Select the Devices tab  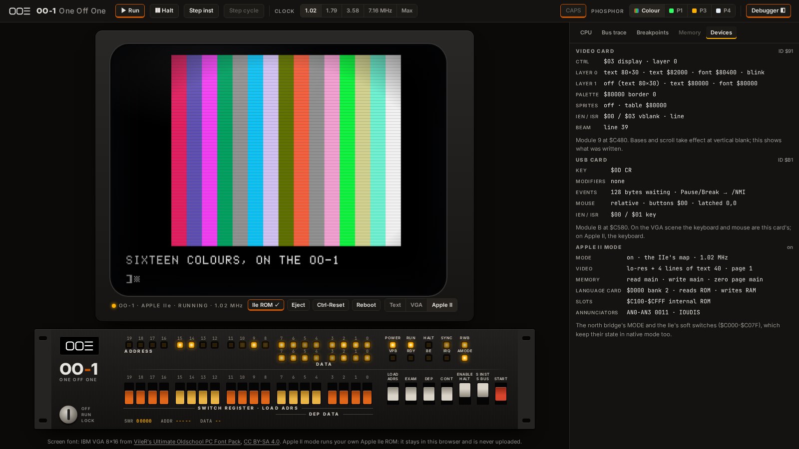pyautogui.click(x=721, y=32)
